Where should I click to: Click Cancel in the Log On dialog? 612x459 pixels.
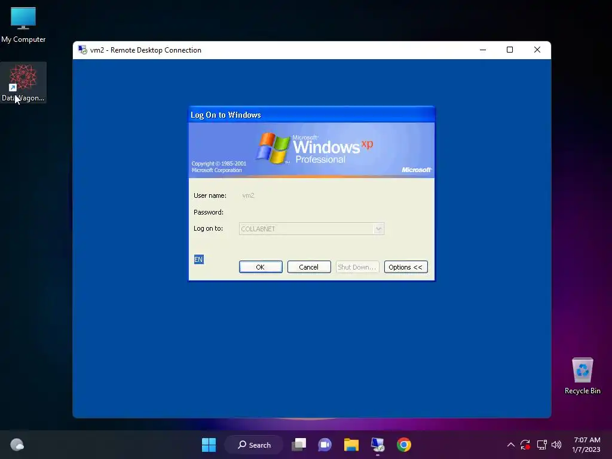309,267
